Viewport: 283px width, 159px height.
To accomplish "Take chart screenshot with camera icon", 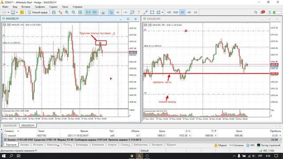I will pos(103,12).
